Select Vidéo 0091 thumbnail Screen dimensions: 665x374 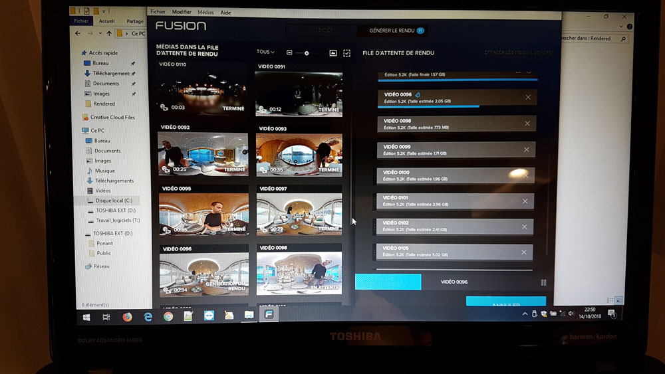click(x=299, y=94)
